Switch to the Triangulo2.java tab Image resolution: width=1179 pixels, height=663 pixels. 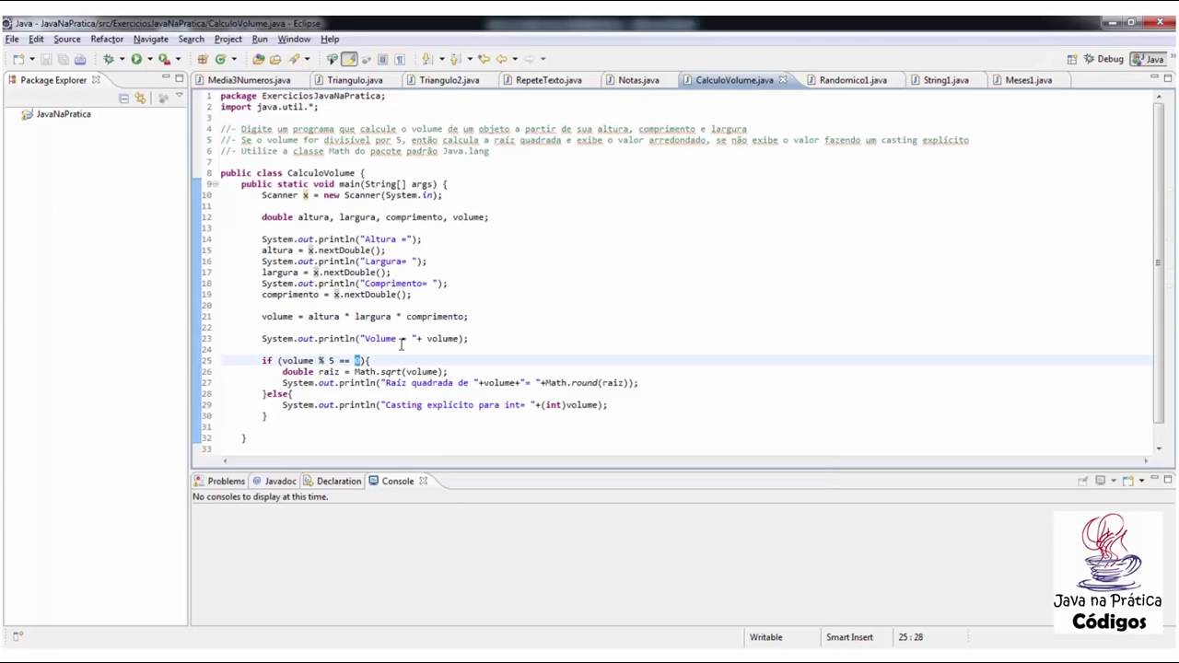coord(444,80)
